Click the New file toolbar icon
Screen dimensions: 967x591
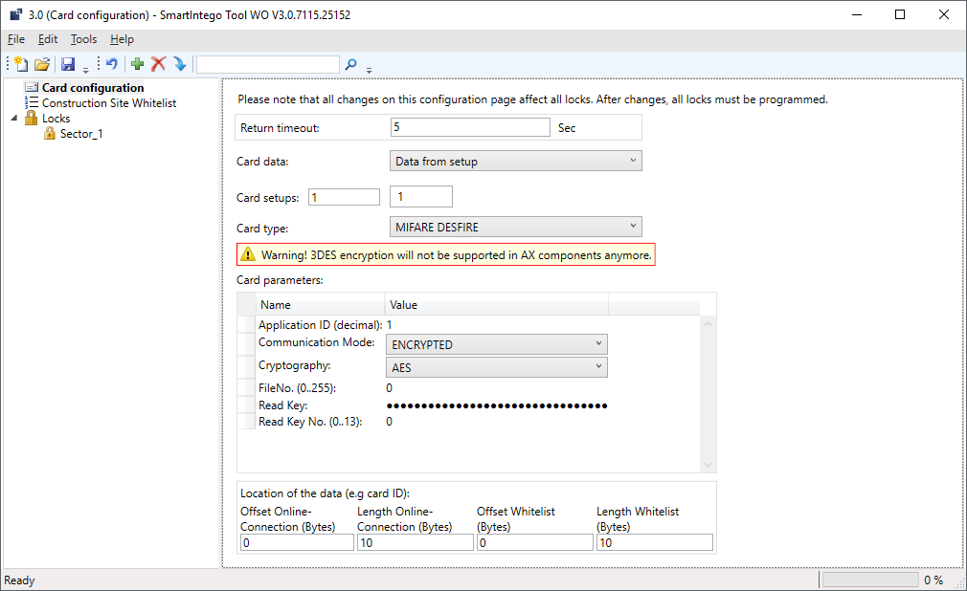click(21, 64)
